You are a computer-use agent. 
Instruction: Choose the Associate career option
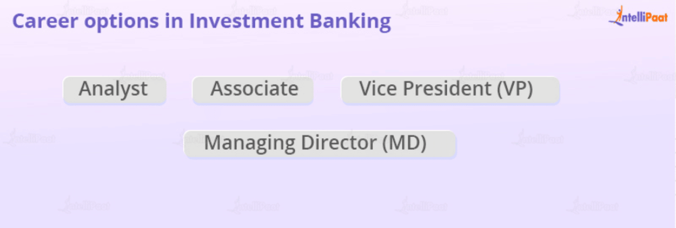253,90
